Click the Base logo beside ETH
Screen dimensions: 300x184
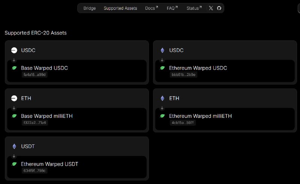[x=14, y=98]
